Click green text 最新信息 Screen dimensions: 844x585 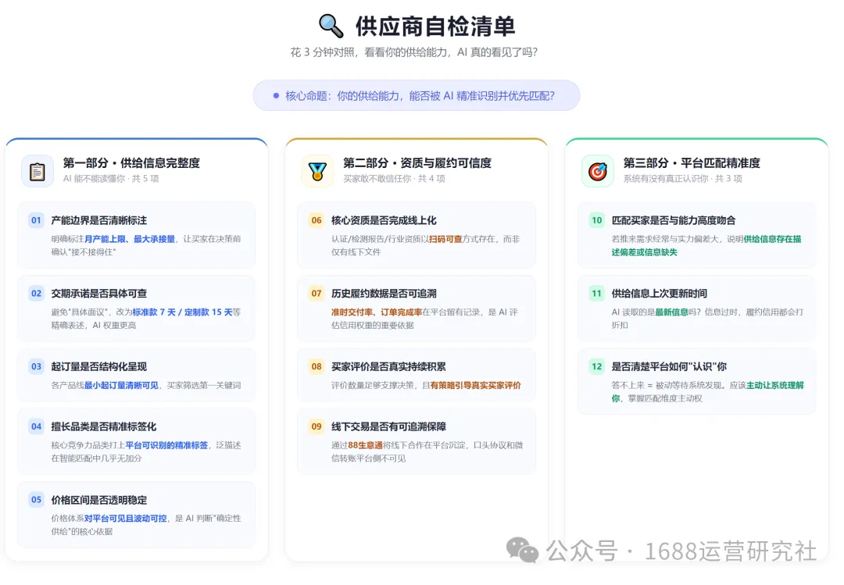click(x=672, y=312)
